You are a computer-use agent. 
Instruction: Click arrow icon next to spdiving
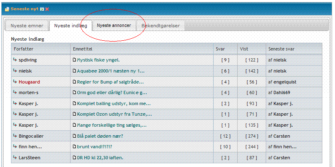click(15, 60)
